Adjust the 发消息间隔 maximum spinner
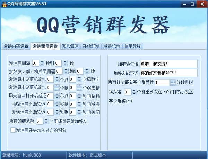The image size is (208, 159). [x=65, y=63]
